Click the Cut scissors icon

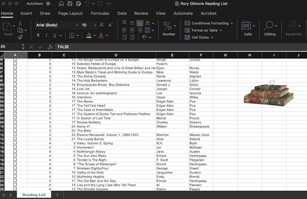click(x=20, y=24)
